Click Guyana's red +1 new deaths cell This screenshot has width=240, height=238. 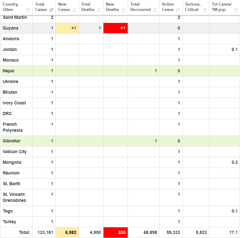click(115, 28)
